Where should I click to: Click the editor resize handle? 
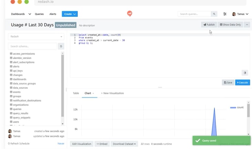(x=160, y=87)
